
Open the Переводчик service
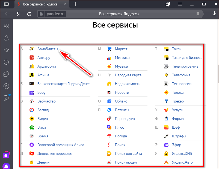[125, 119]
